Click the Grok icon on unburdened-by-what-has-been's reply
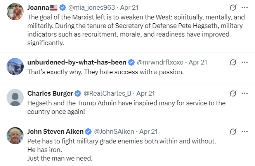 point(233,62)
